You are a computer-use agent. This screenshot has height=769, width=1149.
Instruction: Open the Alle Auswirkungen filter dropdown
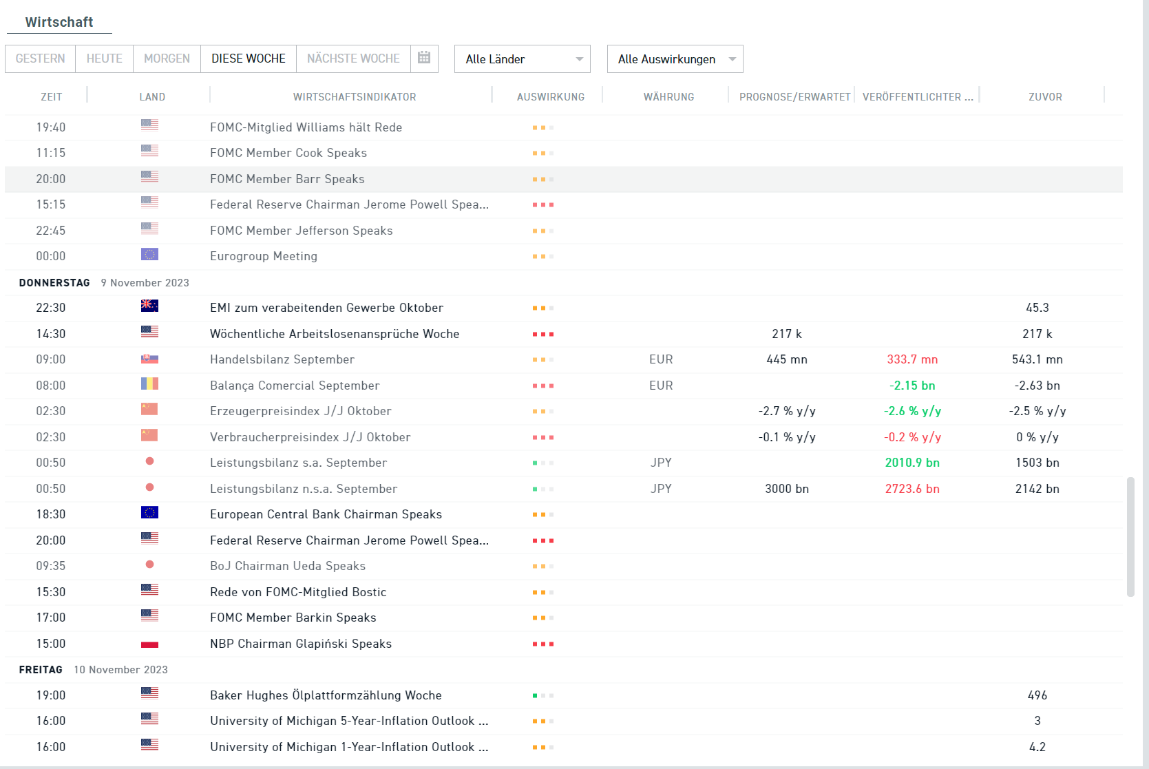pos(675,59)
